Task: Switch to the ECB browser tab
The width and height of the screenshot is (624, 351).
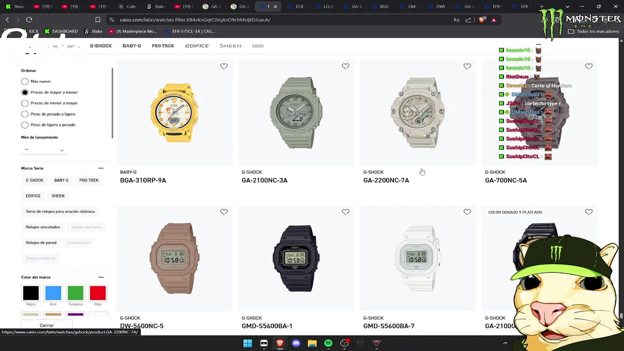Action: coord(297,7)
